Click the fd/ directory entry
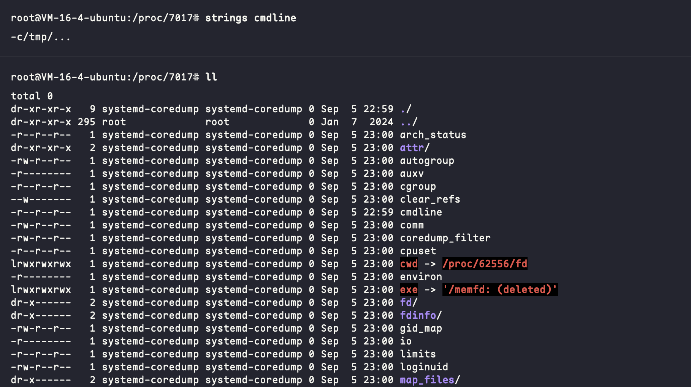 409,302
